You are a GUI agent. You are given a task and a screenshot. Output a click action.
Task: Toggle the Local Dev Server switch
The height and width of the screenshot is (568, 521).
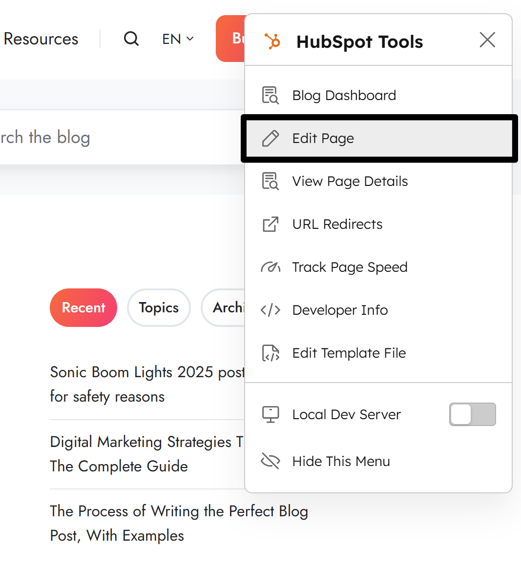tap(473, 414)
